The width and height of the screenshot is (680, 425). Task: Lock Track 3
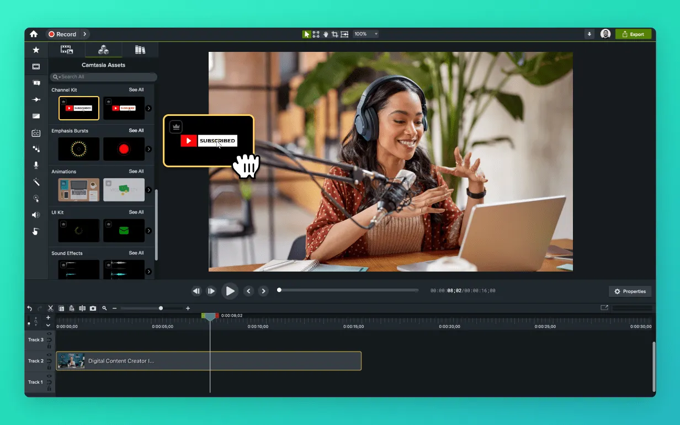49,346
